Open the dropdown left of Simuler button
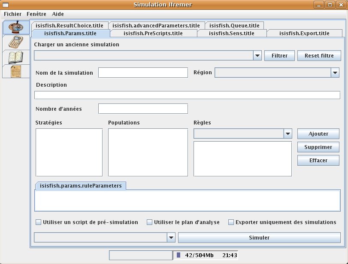This screenshot has width=348, height=264. tap(171, 237)
